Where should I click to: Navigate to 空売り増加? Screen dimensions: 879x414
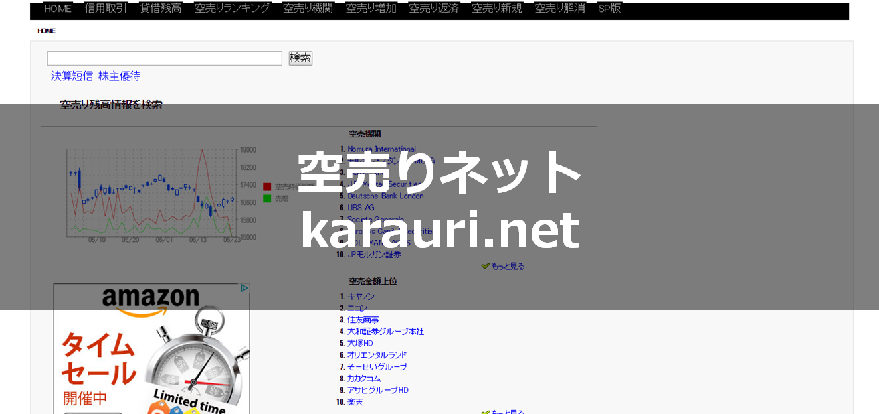371,9
